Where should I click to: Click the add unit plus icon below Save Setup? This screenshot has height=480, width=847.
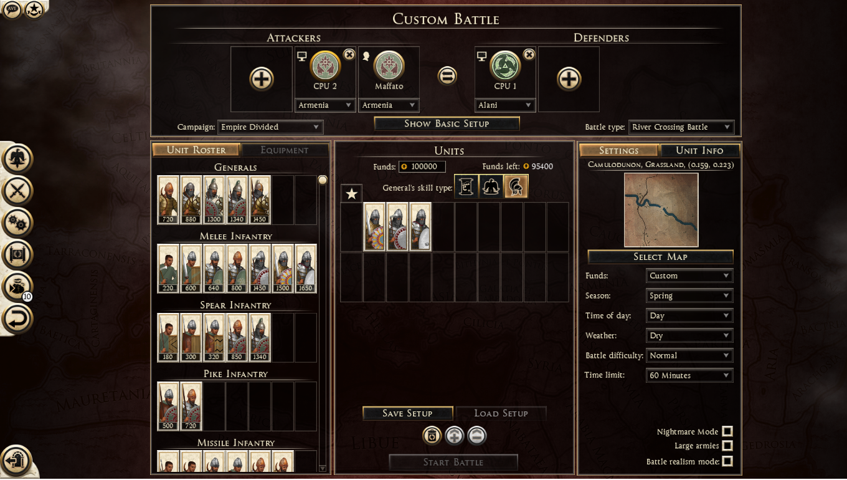click(x=454, y=436)
